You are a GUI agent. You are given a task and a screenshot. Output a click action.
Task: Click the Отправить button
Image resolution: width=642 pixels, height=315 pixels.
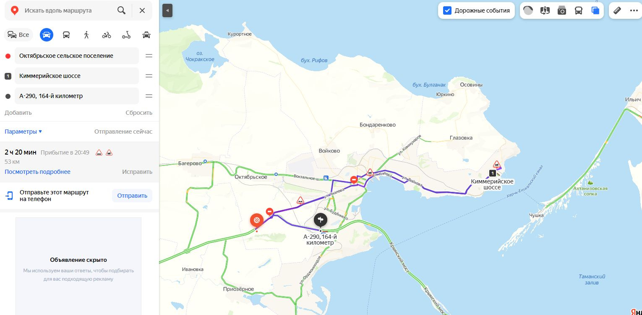click(x=132, y=196)
